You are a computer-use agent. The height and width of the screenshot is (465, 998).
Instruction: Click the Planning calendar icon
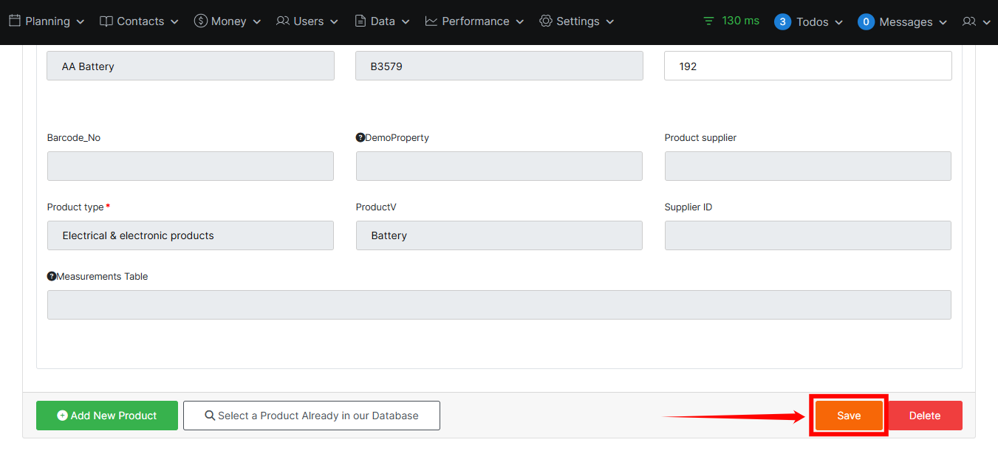[x=15, y=21]
